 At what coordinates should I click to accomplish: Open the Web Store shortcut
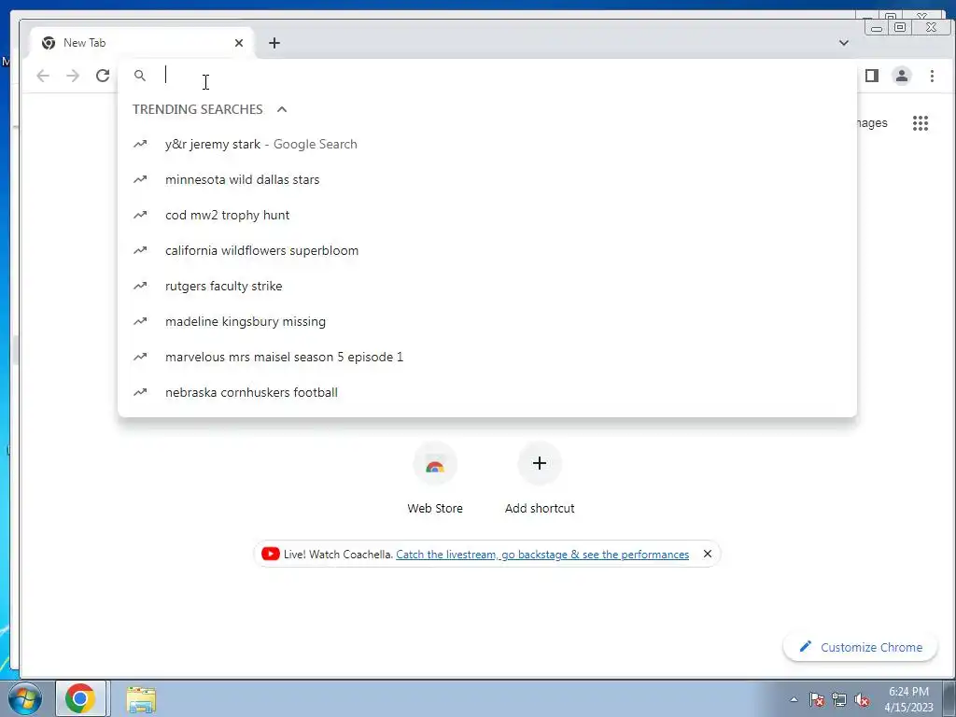[435, 479]
